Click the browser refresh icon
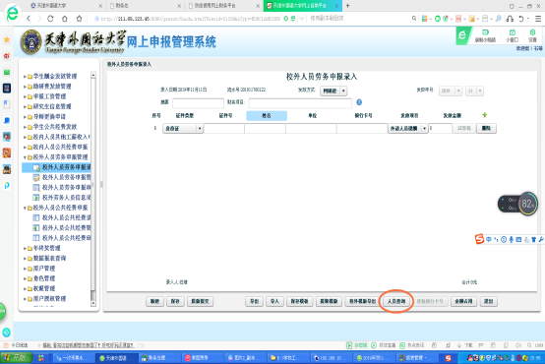This screenshot has height=364, width=545. (50, 19)
